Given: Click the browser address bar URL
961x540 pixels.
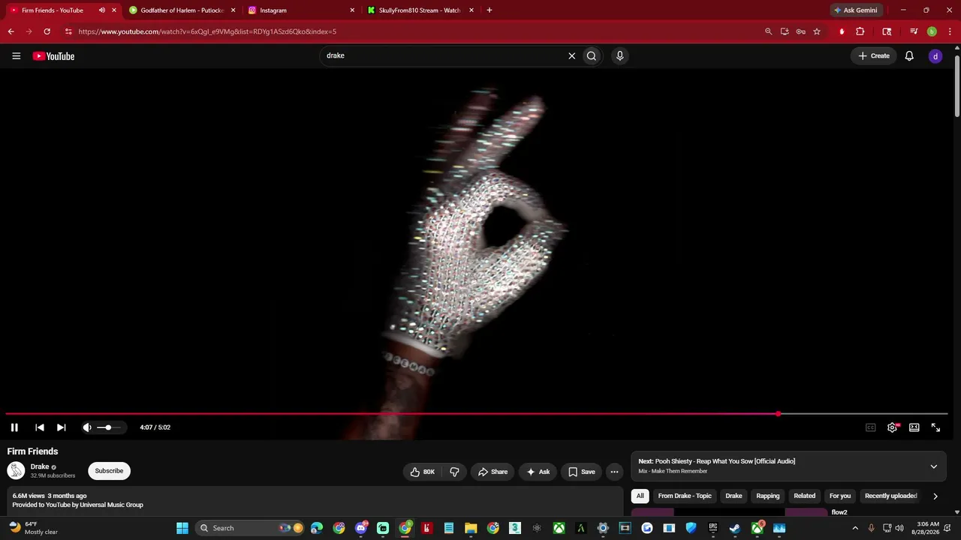Looking at the screenshot, I should pyautogui.click(x=207, y=31).
